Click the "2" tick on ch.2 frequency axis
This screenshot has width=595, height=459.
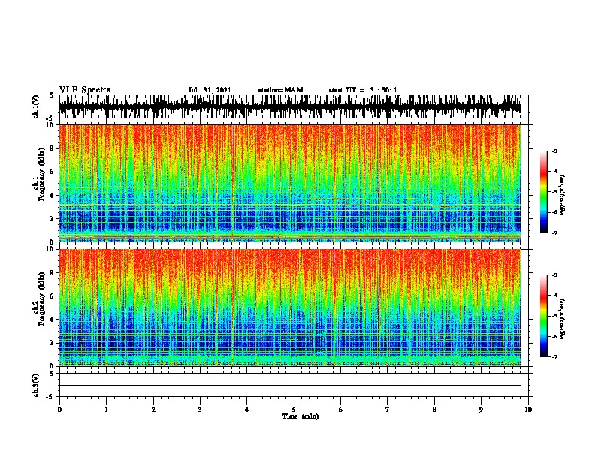pyautogui.click(x=53, y=343)
